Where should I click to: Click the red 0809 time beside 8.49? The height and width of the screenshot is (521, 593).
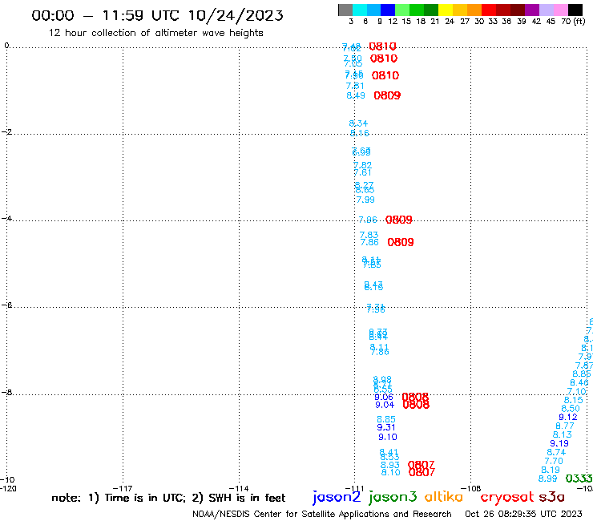[387, 95]
